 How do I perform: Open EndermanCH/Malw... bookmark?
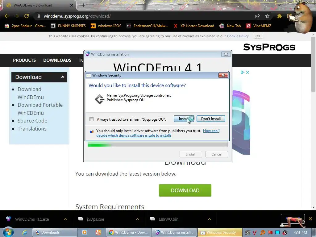pos(147,26)
